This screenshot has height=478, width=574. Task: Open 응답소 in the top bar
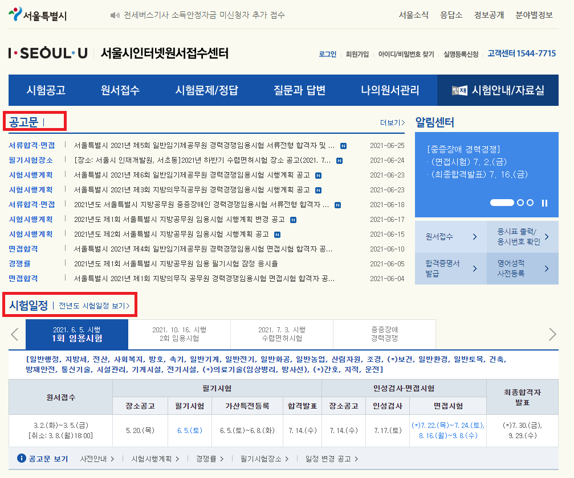[451, 15]
